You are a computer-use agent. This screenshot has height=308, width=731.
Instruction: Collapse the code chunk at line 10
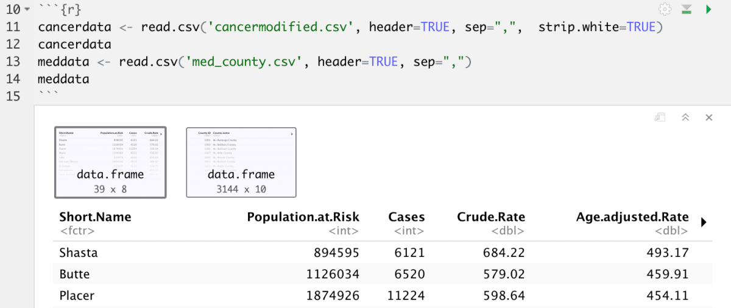27,10
